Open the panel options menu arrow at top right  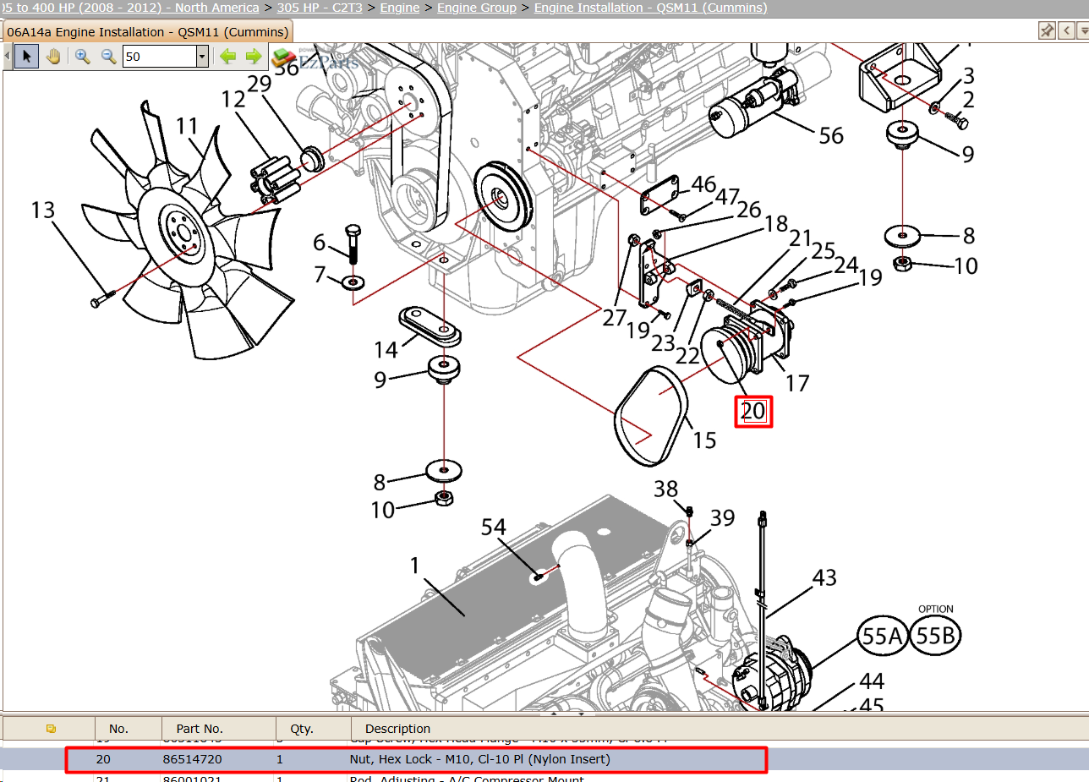tap(1082, 31)
